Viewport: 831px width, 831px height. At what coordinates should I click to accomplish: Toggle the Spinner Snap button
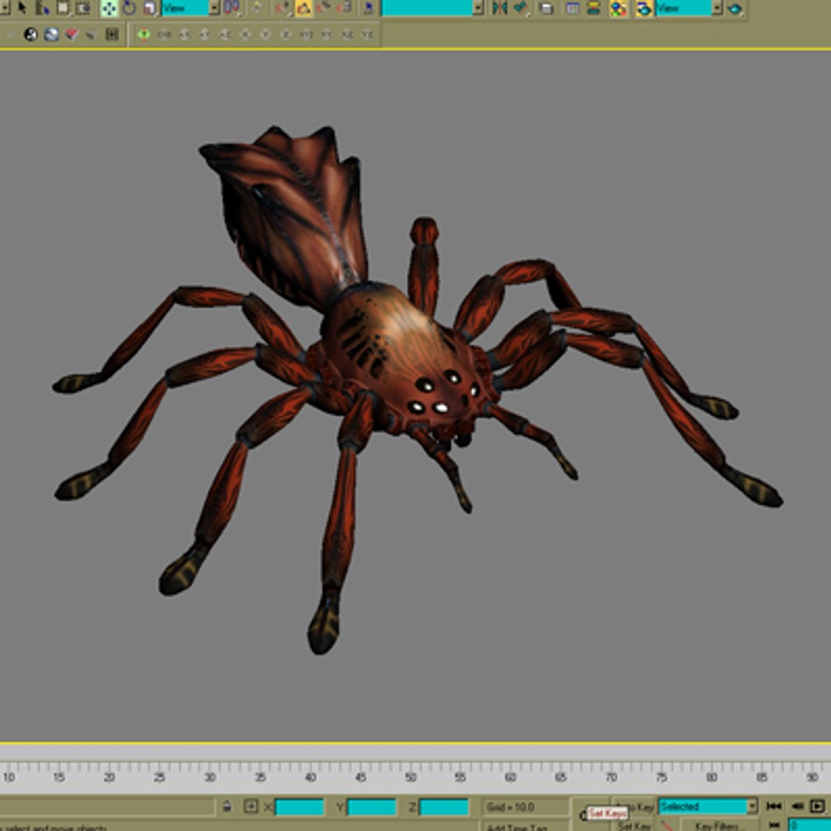pyautogui.click(x=345, y=8)
